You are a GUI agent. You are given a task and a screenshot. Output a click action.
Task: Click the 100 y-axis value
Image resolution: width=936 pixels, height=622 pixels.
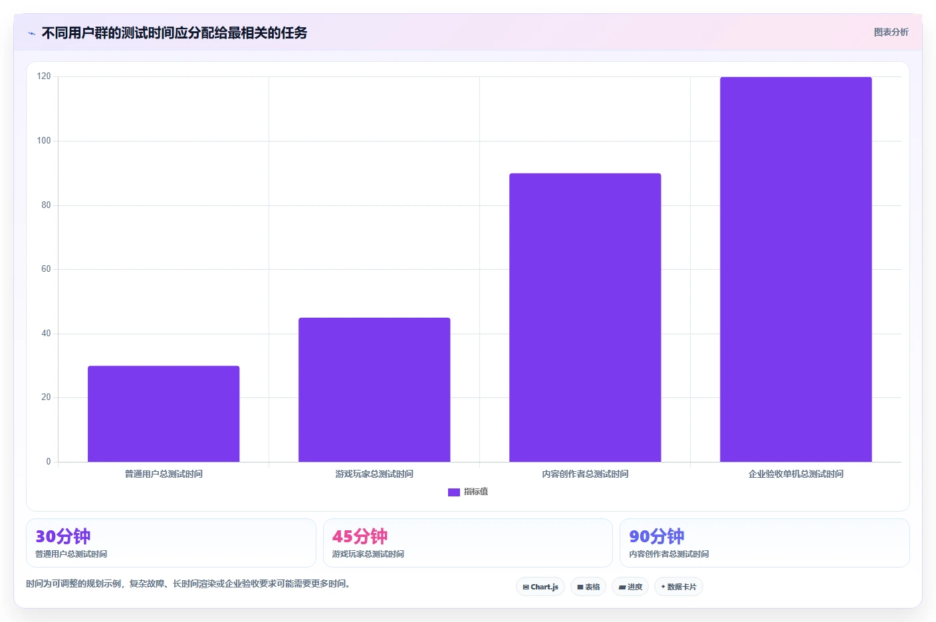pyautogui.click(x=44, y=141)
